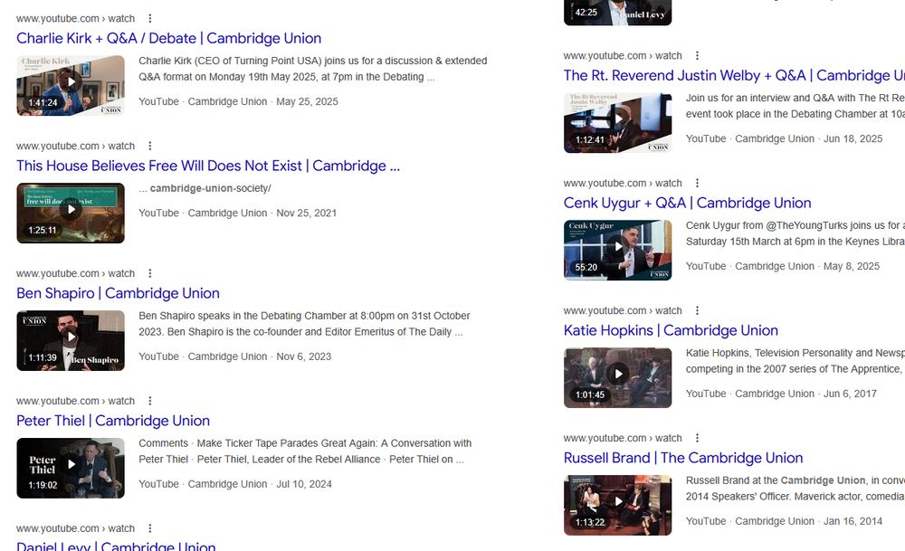
Task: Click the Cenk Uygur description snippet
Action: (x=795, y=233)
